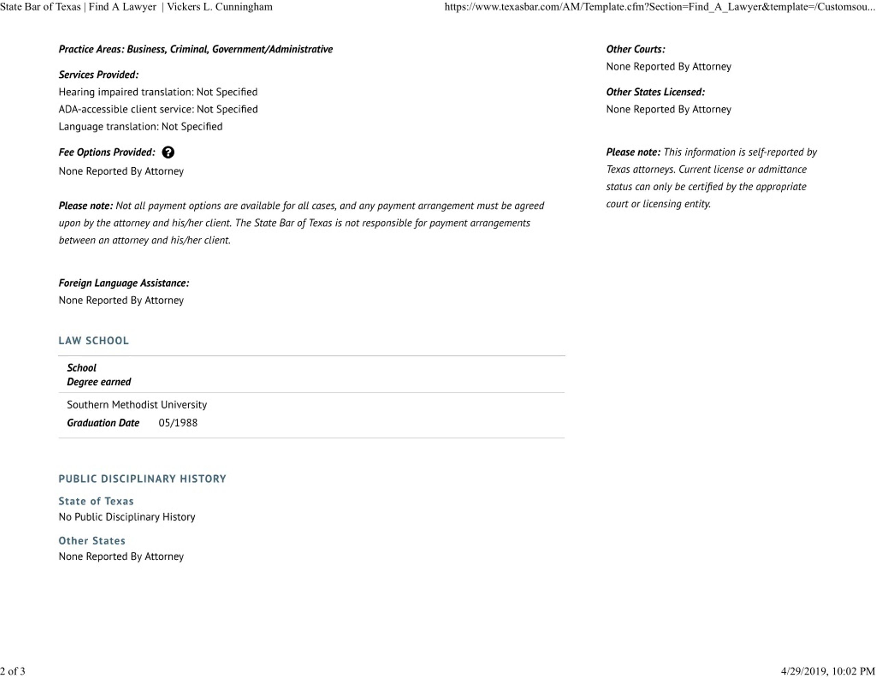Click the Fee Options Provided label
The image size is (876, 677).
(x=107, y=153)
